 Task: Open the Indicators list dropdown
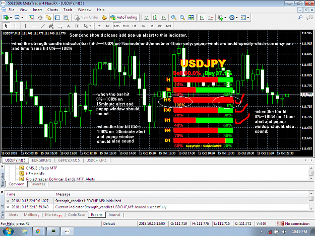[x=222, y=18]
